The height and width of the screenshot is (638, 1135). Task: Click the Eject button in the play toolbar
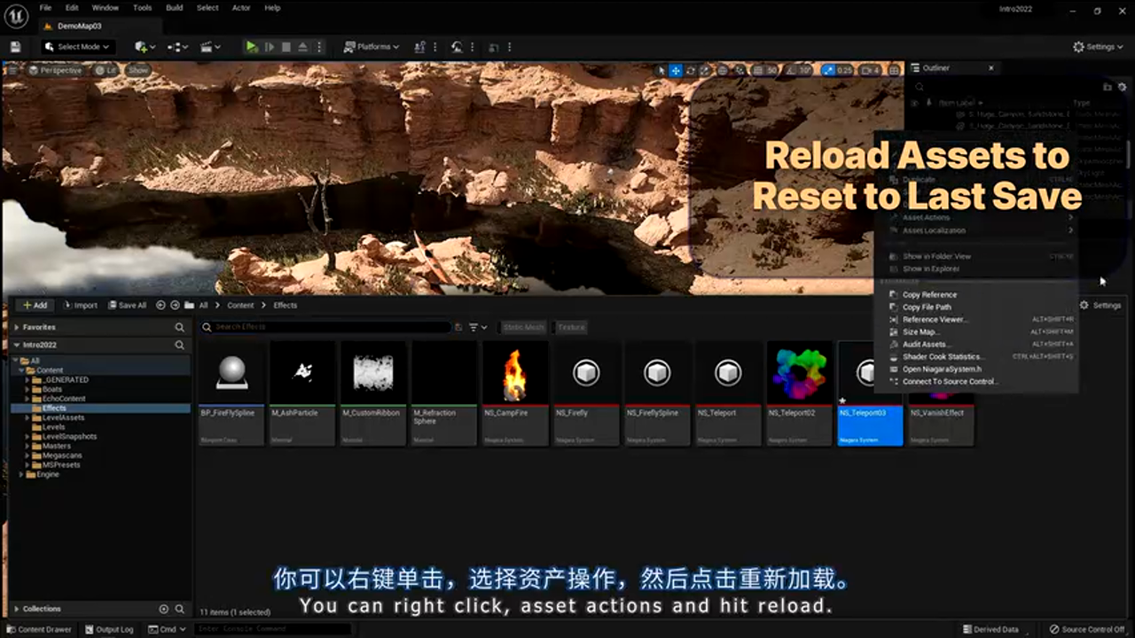[303, 47]
